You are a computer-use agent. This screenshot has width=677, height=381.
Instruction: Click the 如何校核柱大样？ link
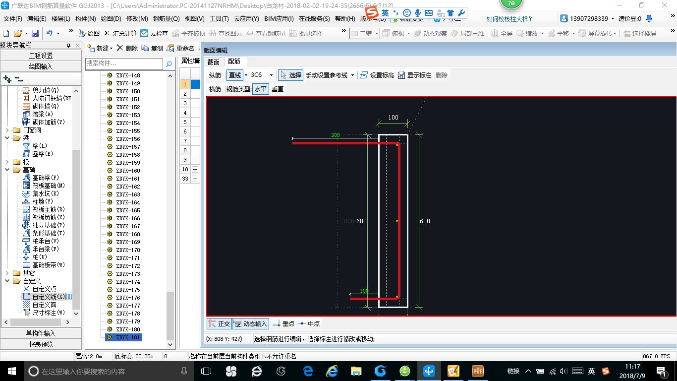(509, 19)
